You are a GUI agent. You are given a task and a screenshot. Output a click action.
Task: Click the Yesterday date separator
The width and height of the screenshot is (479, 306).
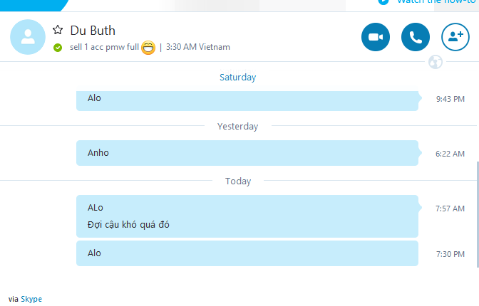237,126
